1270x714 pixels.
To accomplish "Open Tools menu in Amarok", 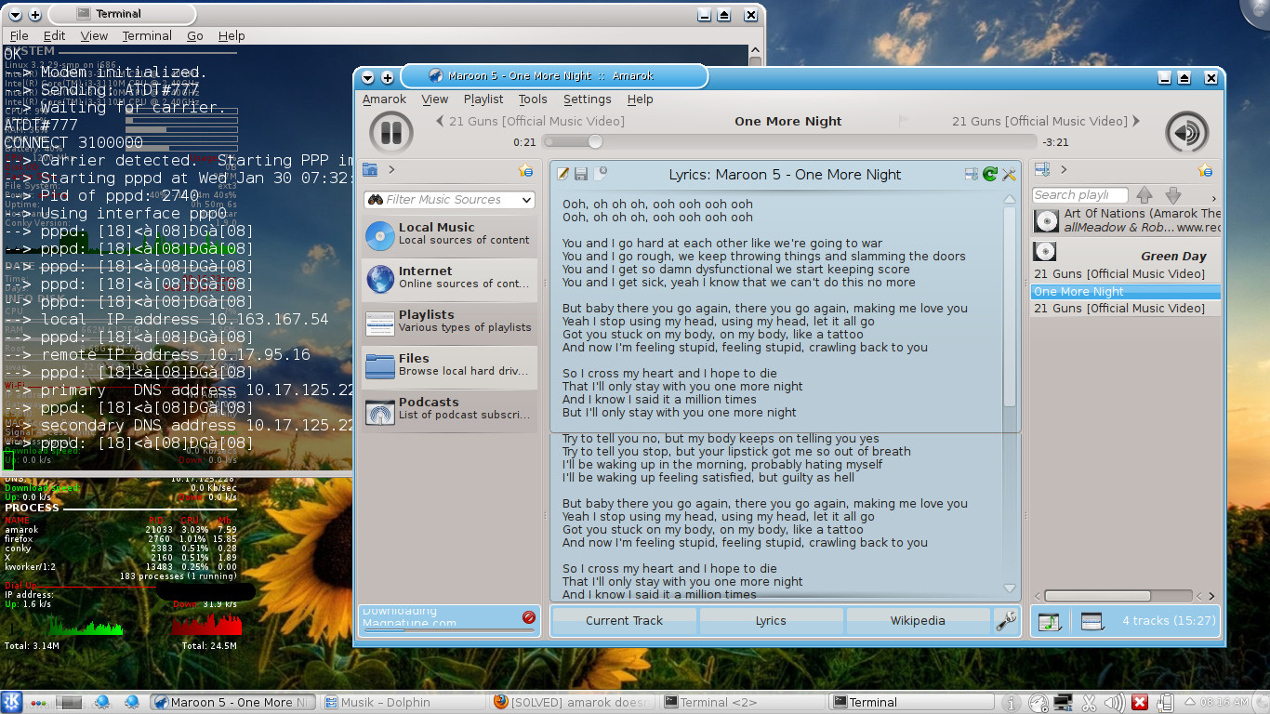I will coord(533,99).
